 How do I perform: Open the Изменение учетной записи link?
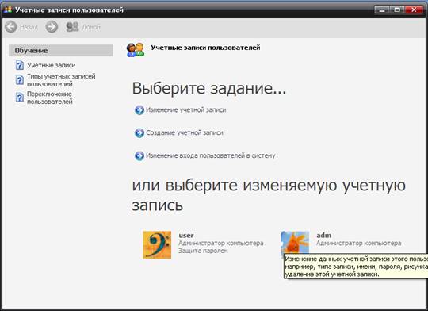coord(186,109)
